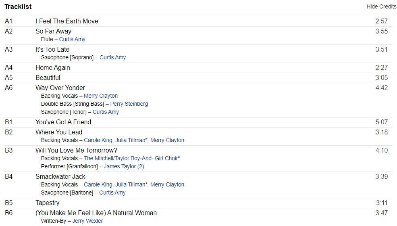Screen dimensions: 397x226
Task: Click the Tapestry track title
Action: point(47,203)
